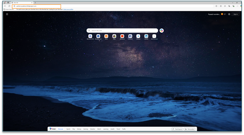Click site info icon in address bar
Image resolution: width=244 pixels, height=135 pixels.
pyautogui.click(x=14, y=6)
